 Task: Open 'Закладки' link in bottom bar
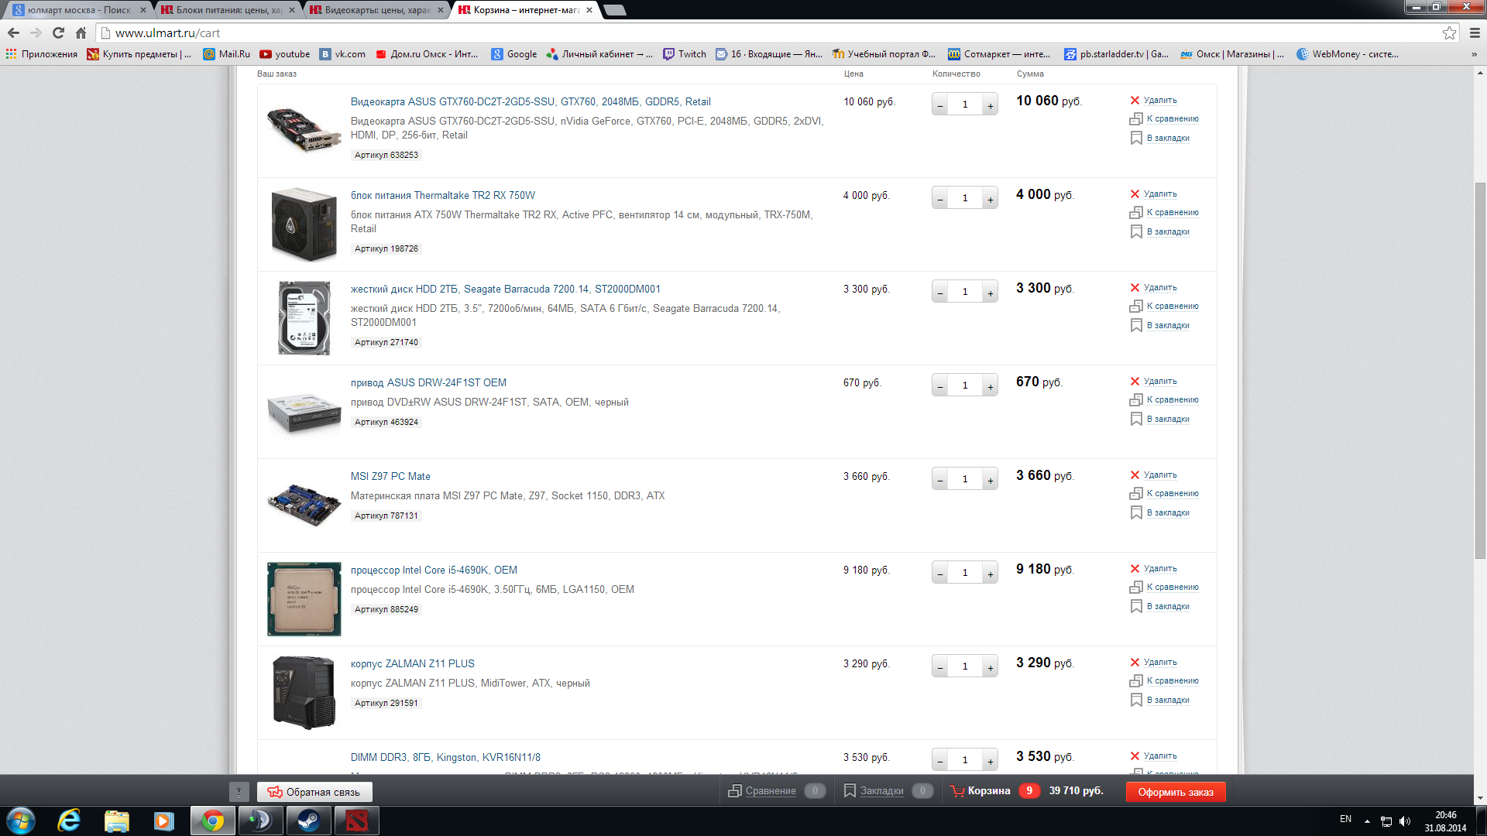click(881, 791)
